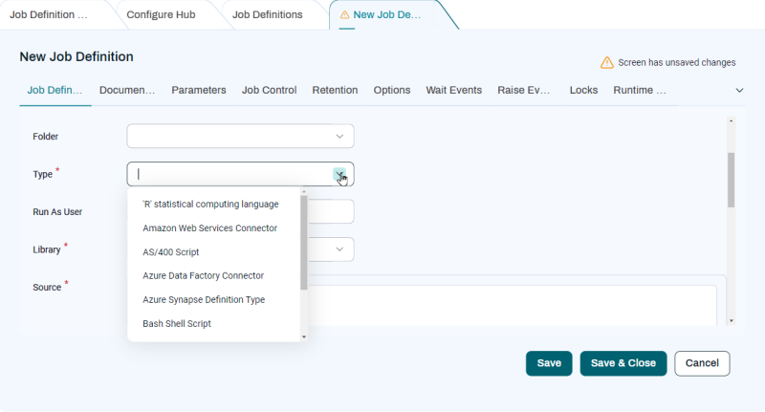Collapse the Type dropdown arrow
Screen dimensions: 765x412
(339, 174)
